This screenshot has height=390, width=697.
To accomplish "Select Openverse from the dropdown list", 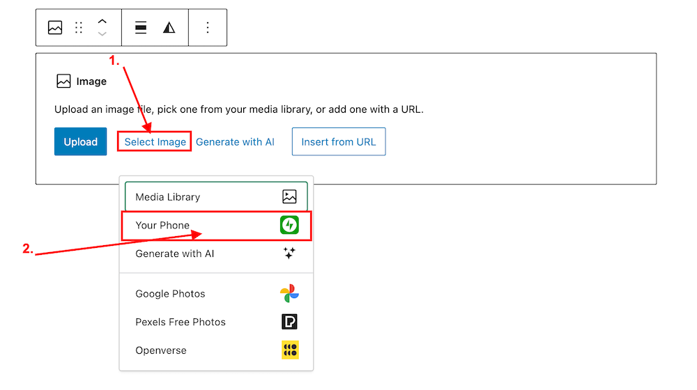I will 161,350.
